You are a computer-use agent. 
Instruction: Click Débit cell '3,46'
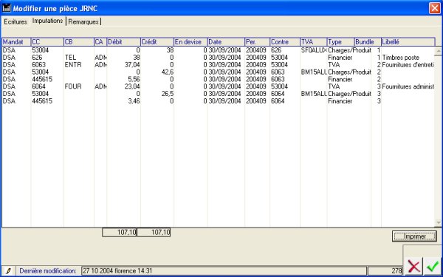pos(134,101)
